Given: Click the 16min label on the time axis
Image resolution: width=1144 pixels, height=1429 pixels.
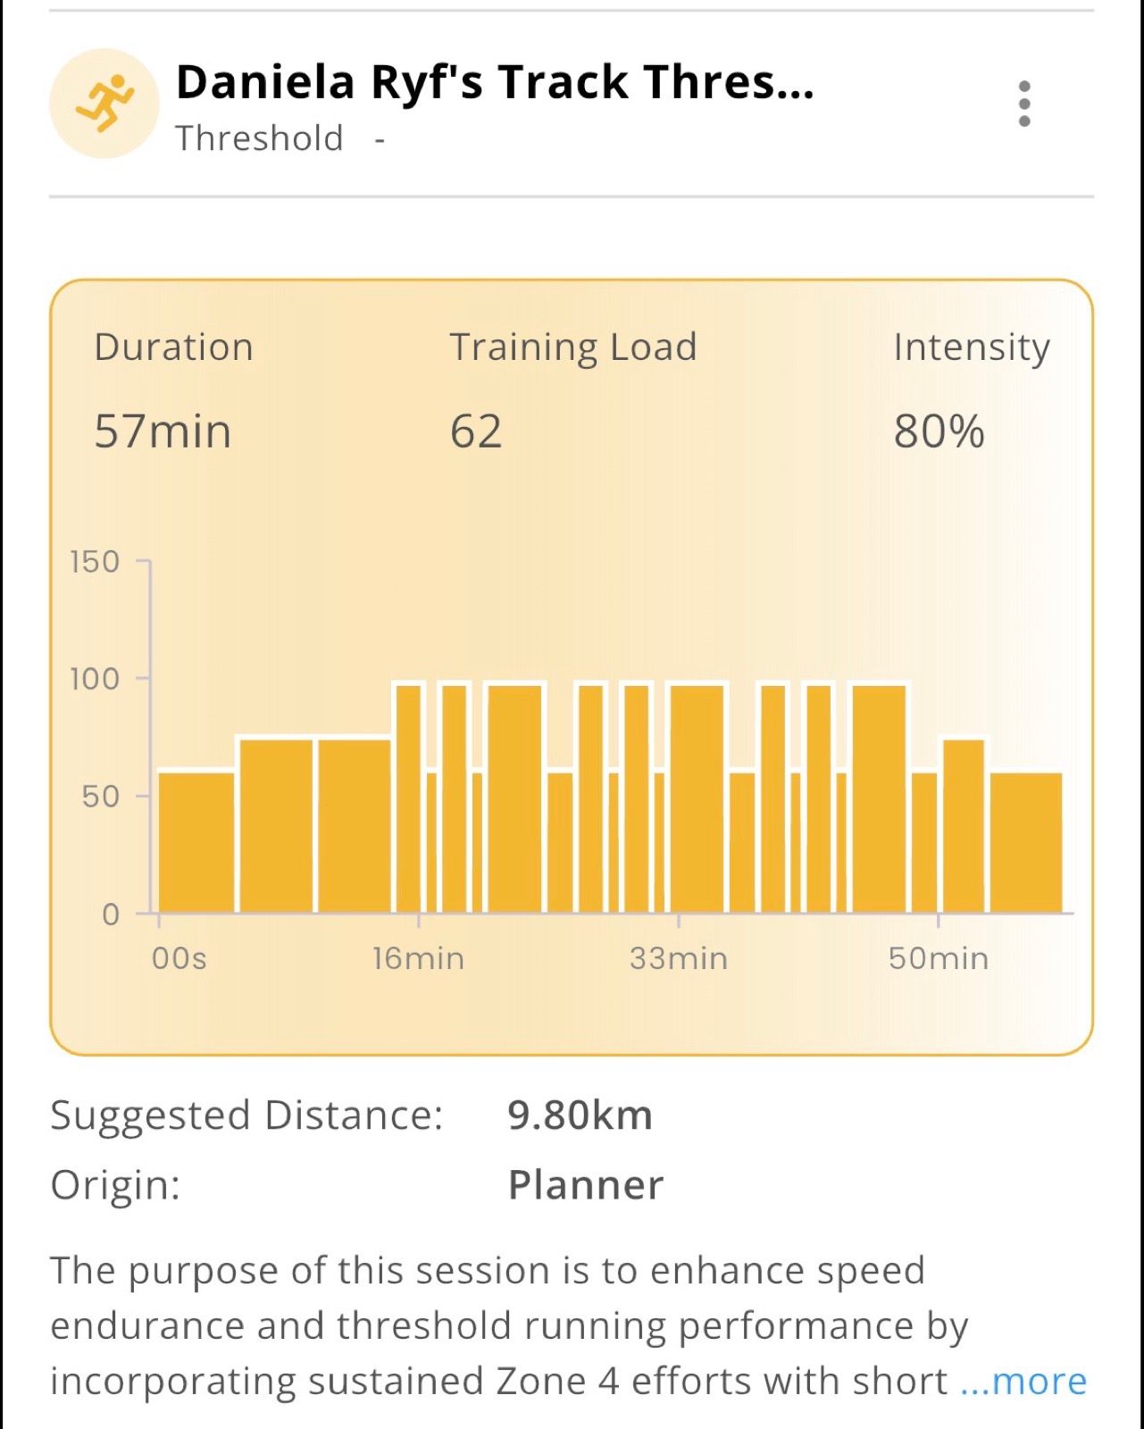Looking at the screenshot, I should (418, 959).
